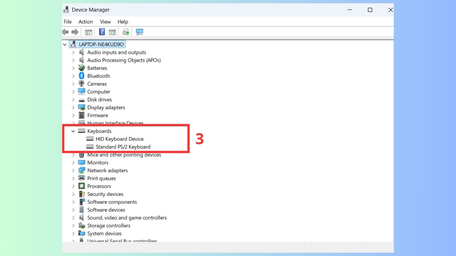Open the Action menu
Image resolution: width=456 pixels, height=256 pixels.
[85, 22]
